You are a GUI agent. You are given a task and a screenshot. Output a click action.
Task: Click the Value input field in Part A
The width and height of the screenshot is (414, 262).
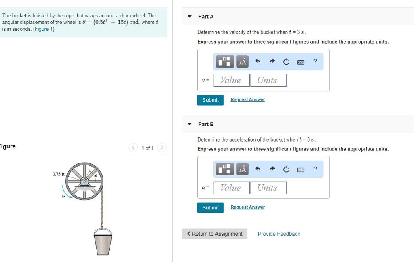coord(231,80)
